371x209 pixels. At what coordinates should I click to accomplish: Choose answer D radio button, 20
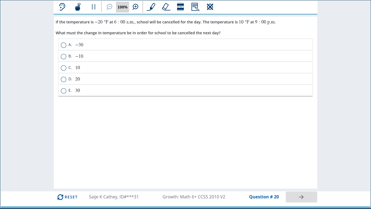[64, 79]
